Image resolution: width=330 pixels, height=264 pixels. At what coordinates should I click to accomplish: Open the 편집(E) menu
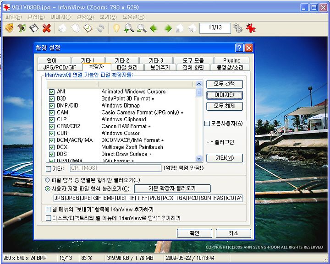click(x=36, y=17)
